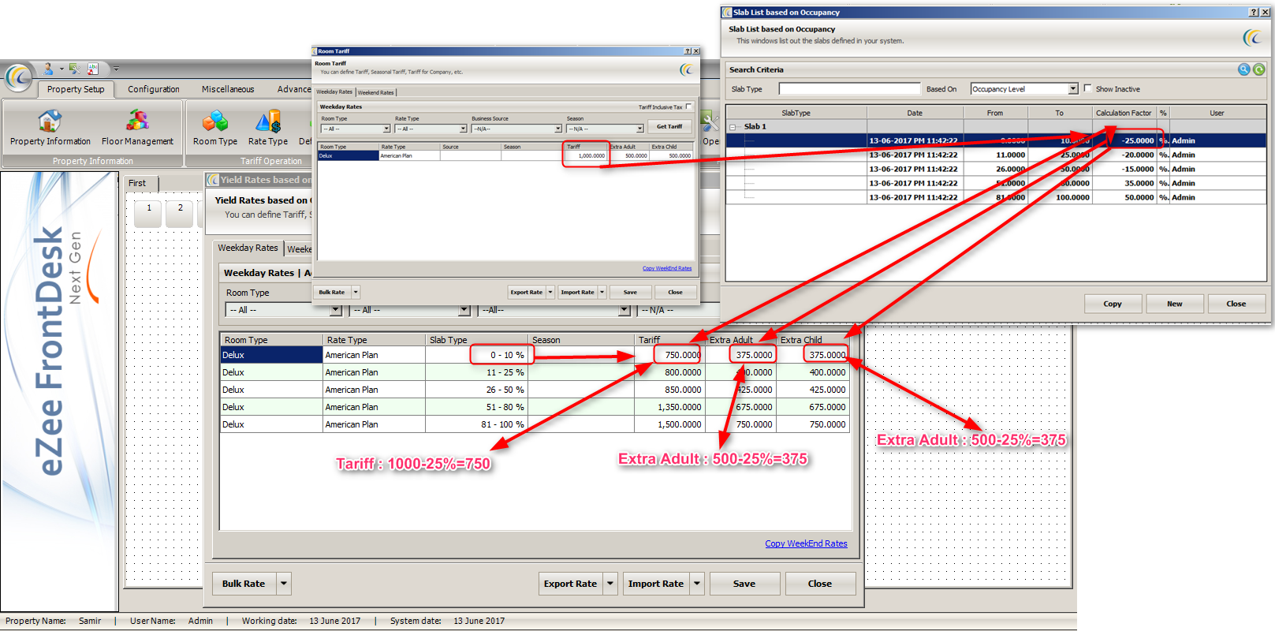Click the help question mark in Room Tariff title bar
1275x631 pixels.
(688, 51)
